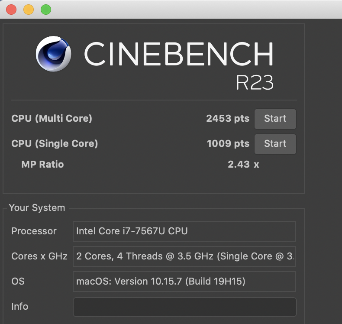Click the 2453 pts multi core score

(228, 119)
